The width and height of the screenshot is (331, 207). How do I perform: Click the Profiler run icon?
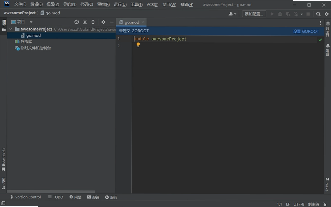(296, 14)
